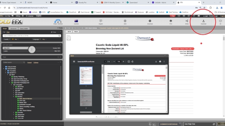Screen dimensions: 225x126
Task: Open the PDF viewer three-dot more menu
Action: pos(164,62)
